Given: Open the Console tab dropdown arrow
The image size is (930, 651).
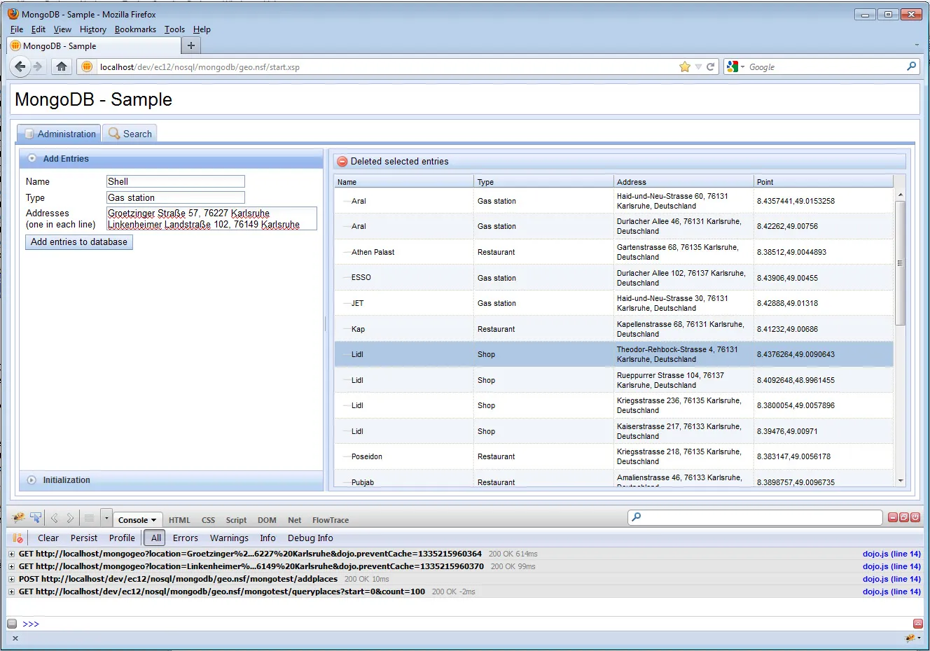Looking at the screenshot, I should tap(153, 520).
